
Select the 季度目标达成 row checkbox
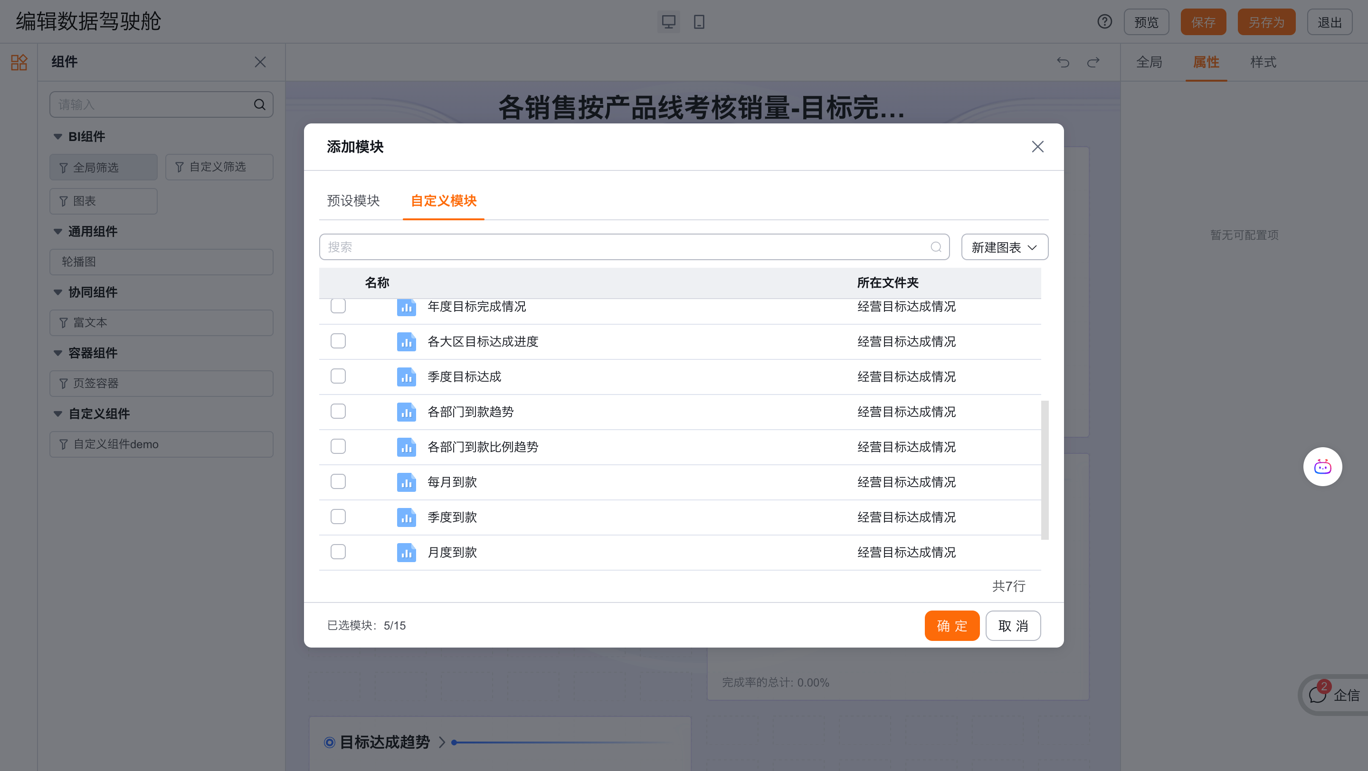coord(338,376)
